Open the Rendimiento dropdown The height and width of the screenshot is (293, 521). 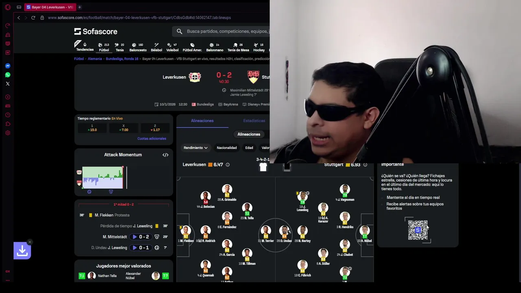[x=195, y=148]
